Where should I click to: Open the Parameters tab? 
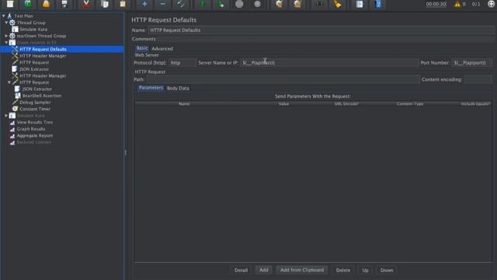(151, 88)
